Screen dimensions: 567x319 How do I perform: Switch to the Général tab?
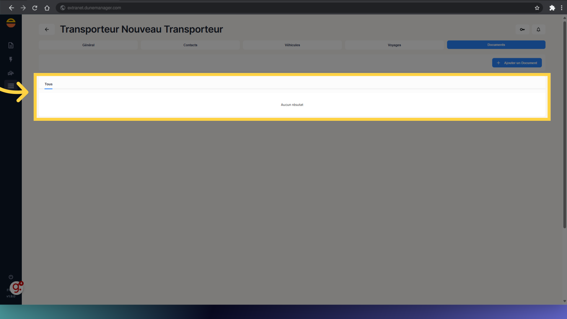[x=88, y=45]
